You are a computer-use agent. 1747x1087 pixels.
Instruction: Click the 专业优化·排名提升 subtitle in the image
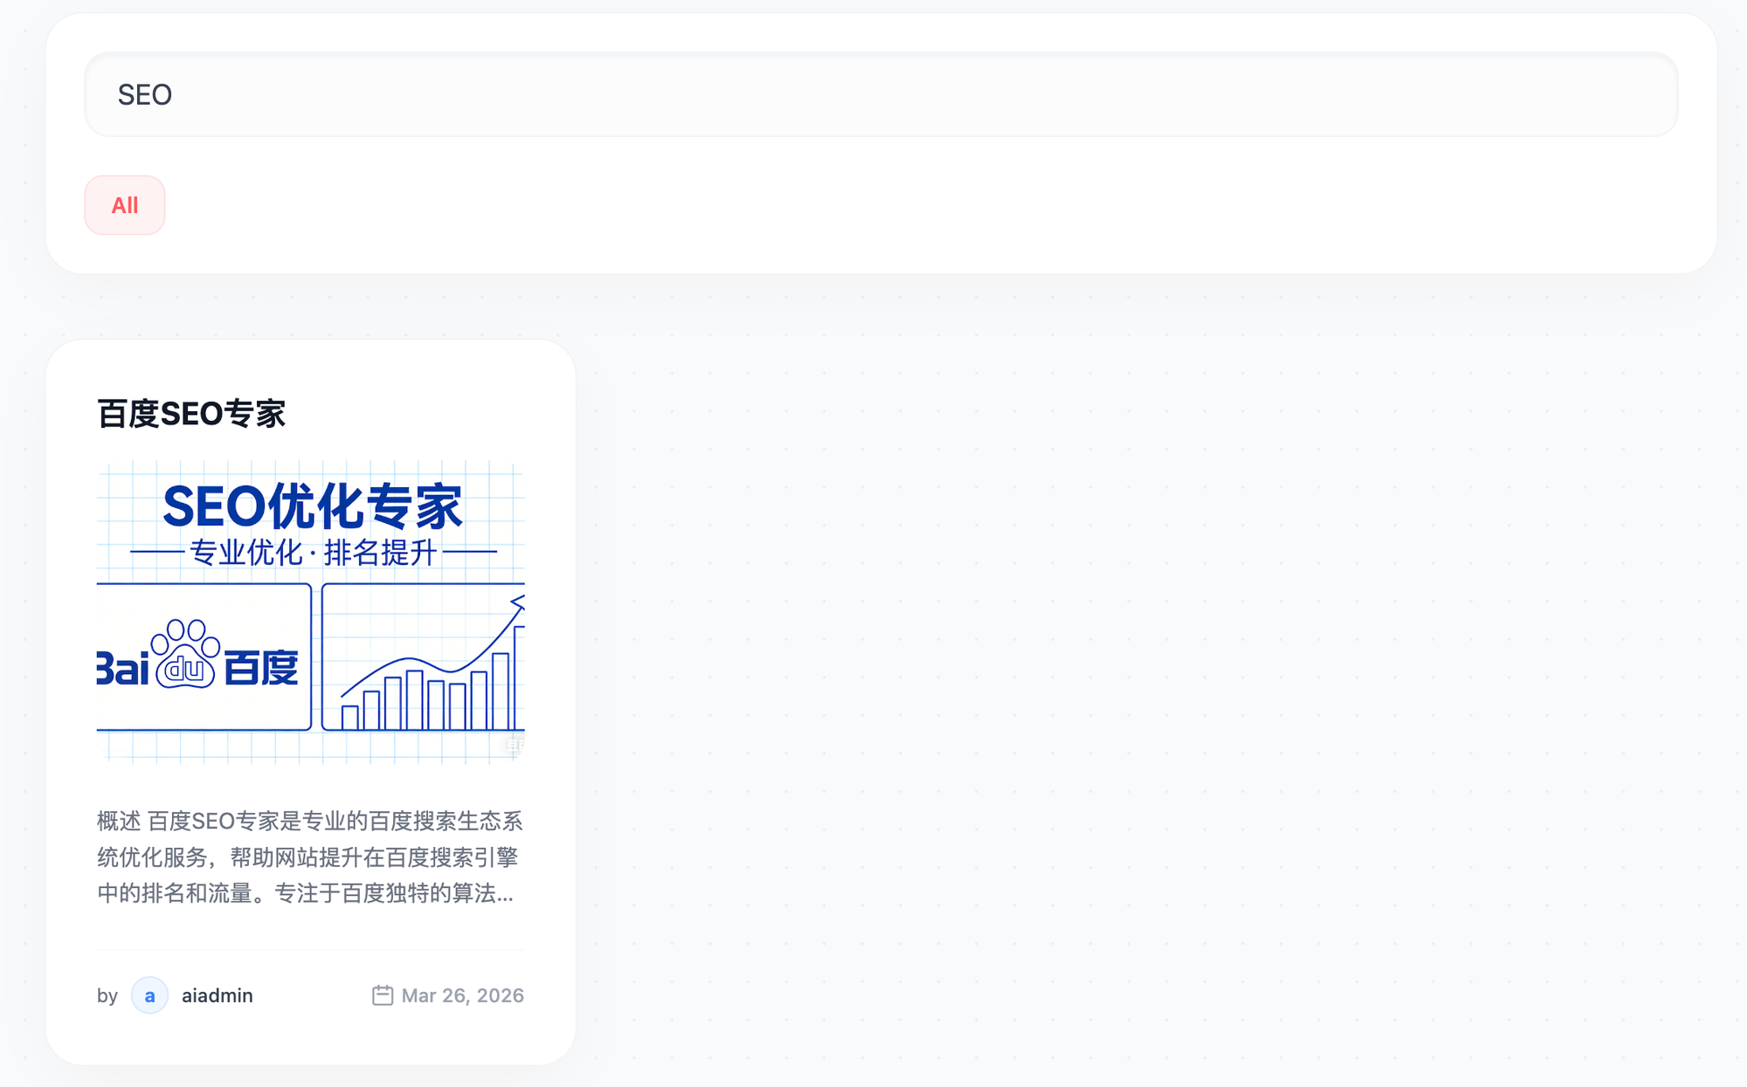[313, 553]
